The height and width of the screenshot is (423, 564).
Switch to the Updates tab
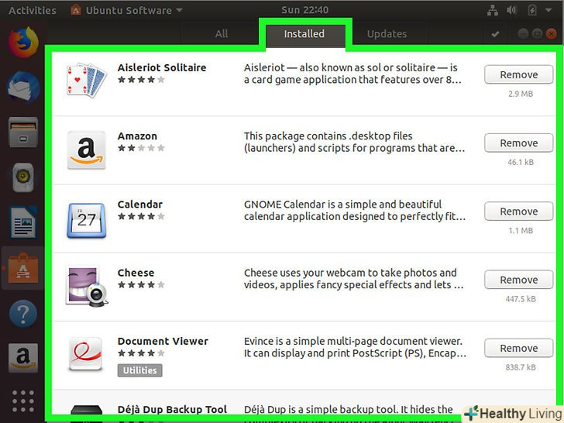tap(387, 34)
